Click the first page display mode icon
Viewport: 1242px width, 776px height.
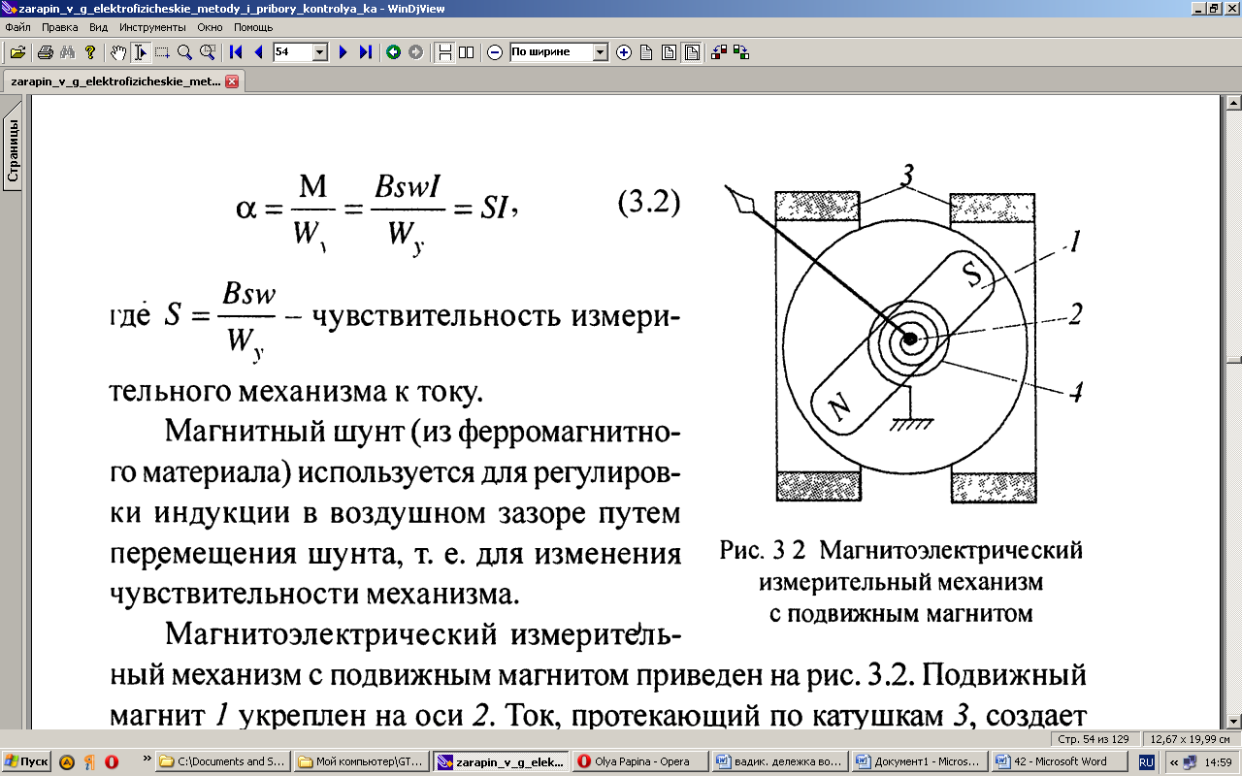(646, 52)
